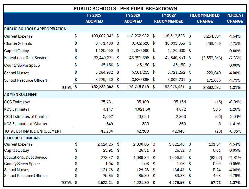Select the value 100,662,342

(x=102, y=36)
